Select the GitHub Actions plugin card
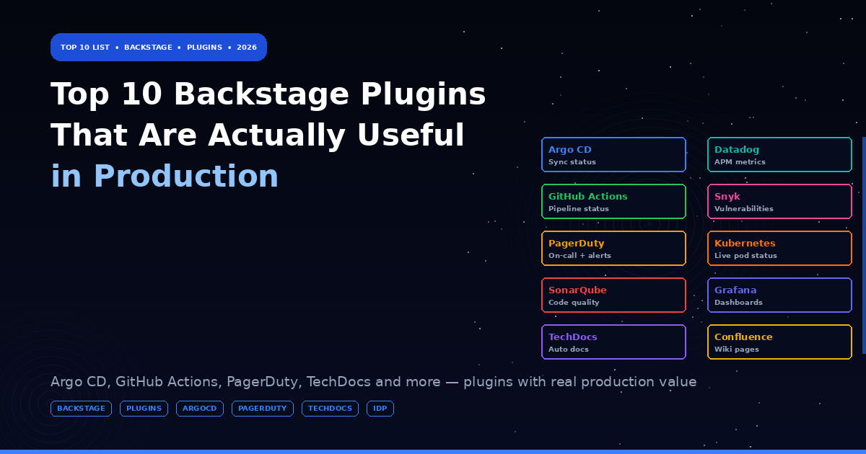This screenshot has width=866, height=454. tap(613, 202)
